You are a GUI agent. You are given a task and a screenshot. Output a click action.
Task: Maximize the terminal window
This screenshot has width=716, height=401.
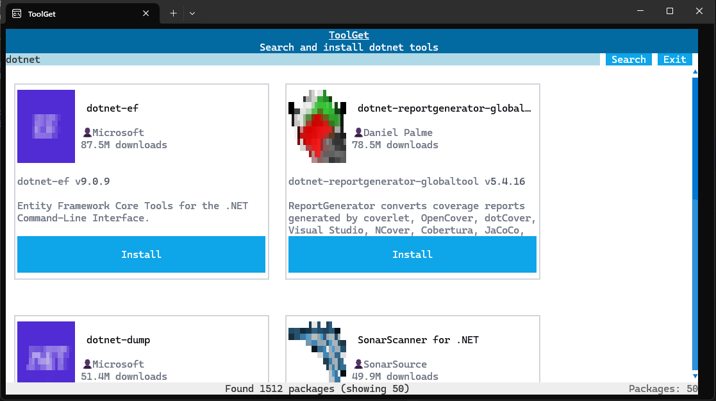pos(670,11)
